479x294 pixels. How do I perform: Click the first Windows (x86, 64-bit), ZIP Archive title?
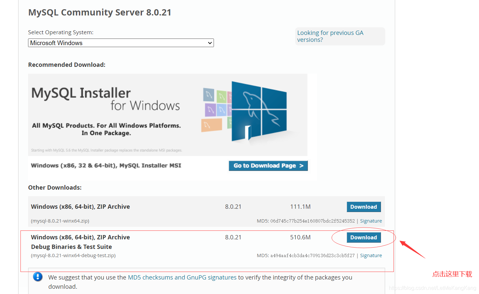pos(80,207)
